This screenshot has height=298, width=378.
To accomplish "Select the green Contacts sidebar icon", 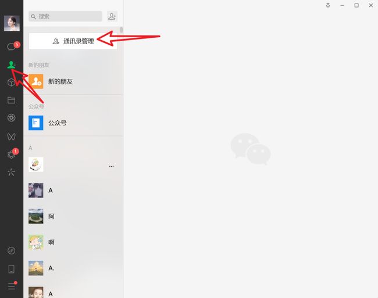I will pos(11,64).
